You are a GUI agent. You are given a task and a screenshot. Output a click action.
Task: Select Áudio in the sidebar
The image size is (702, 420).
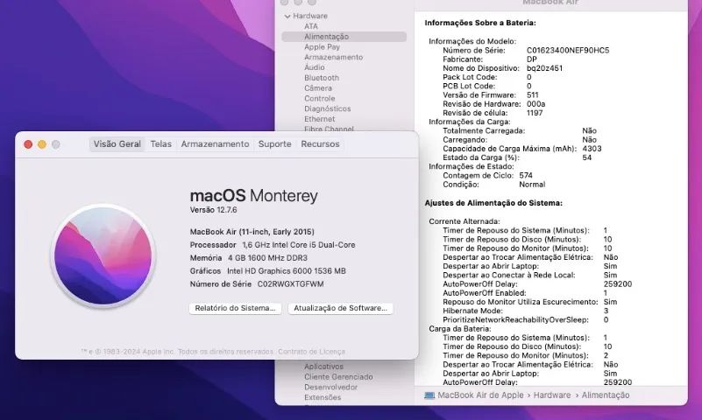pos(315,67)
